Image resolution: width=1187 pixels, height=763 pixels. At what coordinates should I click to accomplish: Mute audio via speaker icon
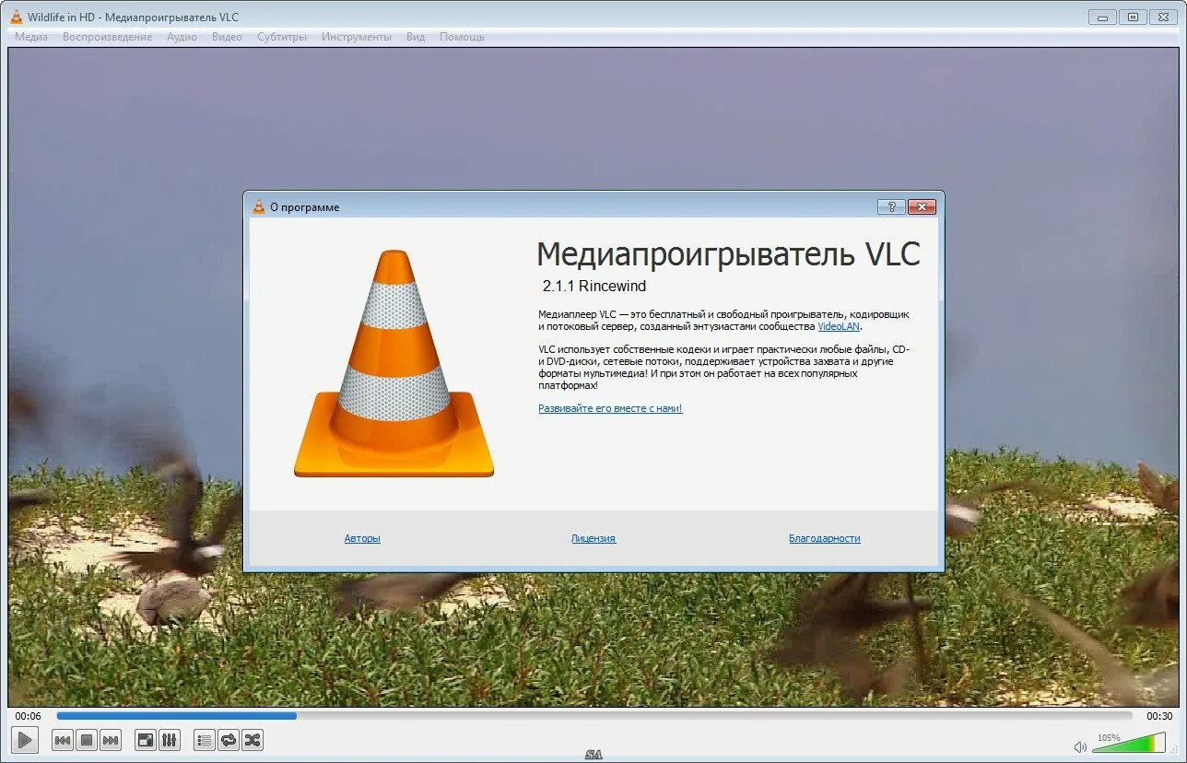[x=1080, y=746]
